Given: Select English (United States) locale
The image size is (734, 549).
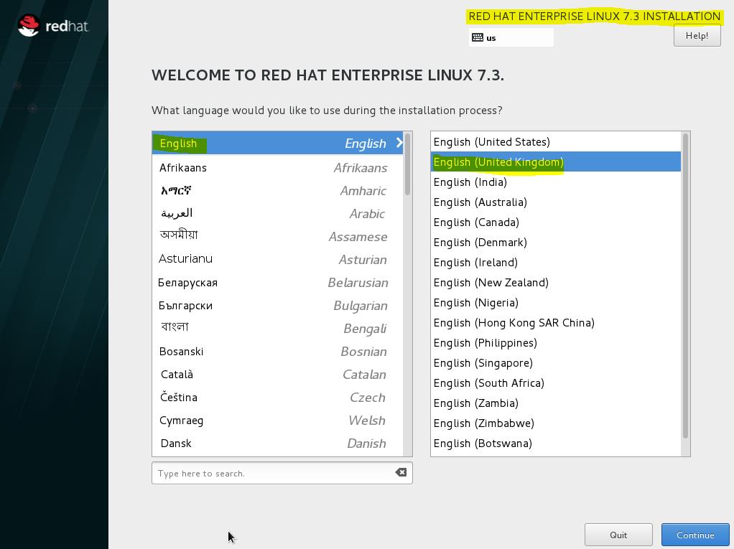Looking at the screenshot, I should click(556, 141).
